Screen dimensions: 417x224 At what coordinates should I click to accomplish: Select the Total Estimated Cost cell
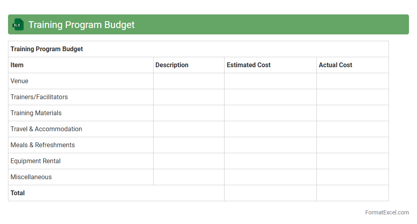click(x=270, y=193)
